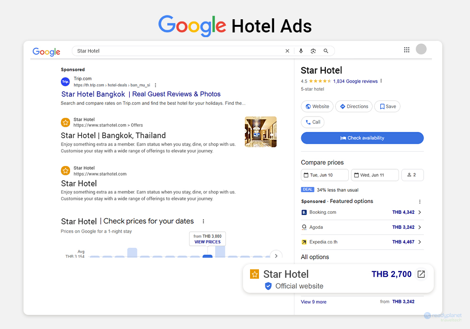Click the Official website label
This screenshot has height=329, width=470.
(x=299, y=286)
